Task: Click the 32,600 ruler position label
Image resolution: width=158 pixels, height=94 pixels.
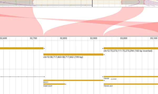Action: coord(3,38)
